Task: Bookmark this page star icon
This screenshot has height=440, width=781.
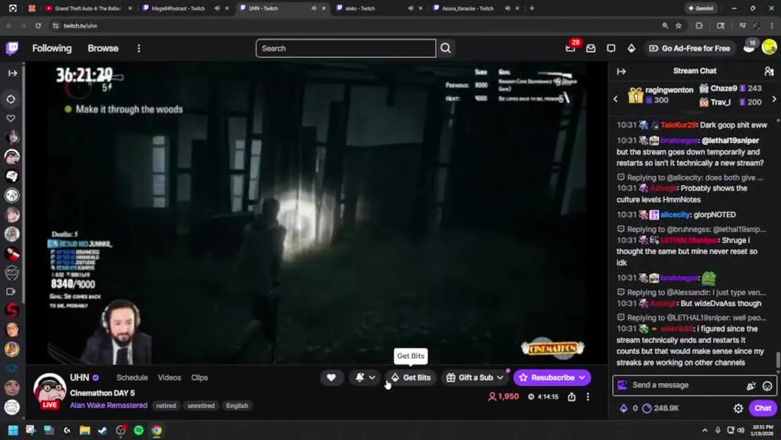Action: coord(678,26)
